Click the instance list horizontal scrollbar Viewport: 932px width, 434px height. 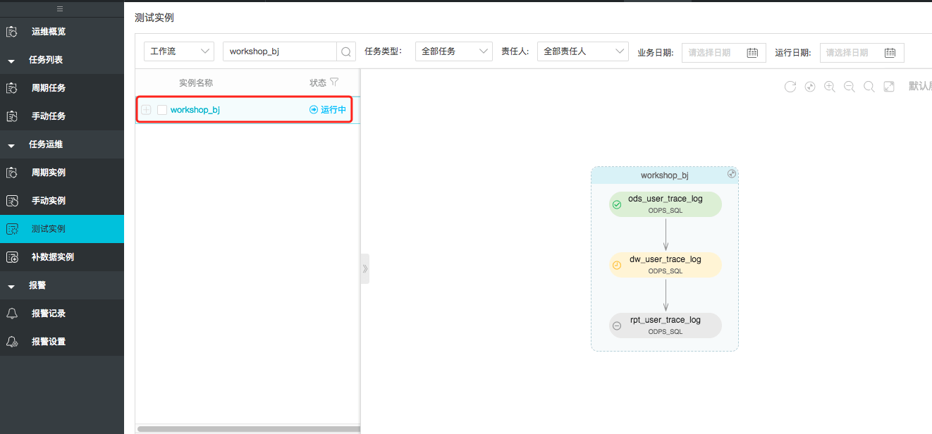248,428
